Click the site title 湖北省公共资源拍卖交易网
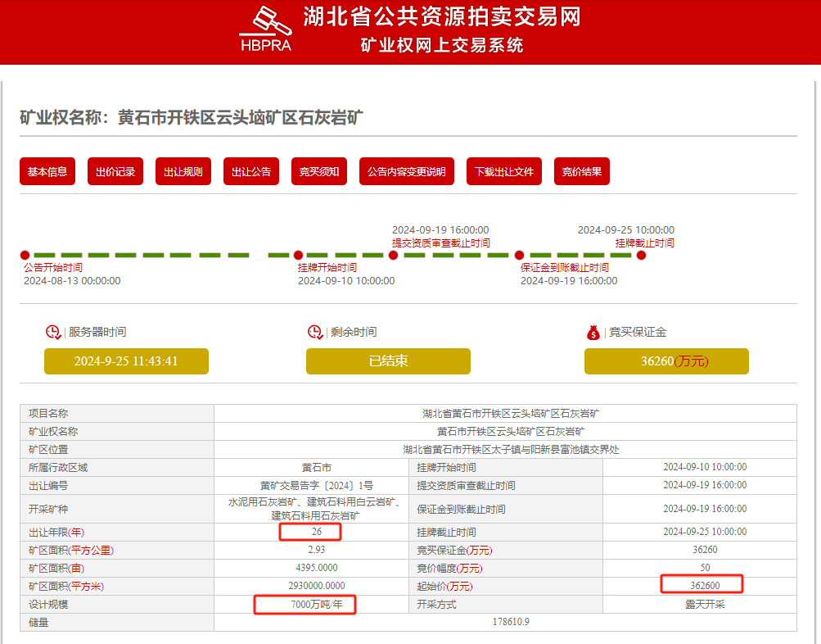The height and width of the screenshot is (644, 821). (x=442, y=16)
